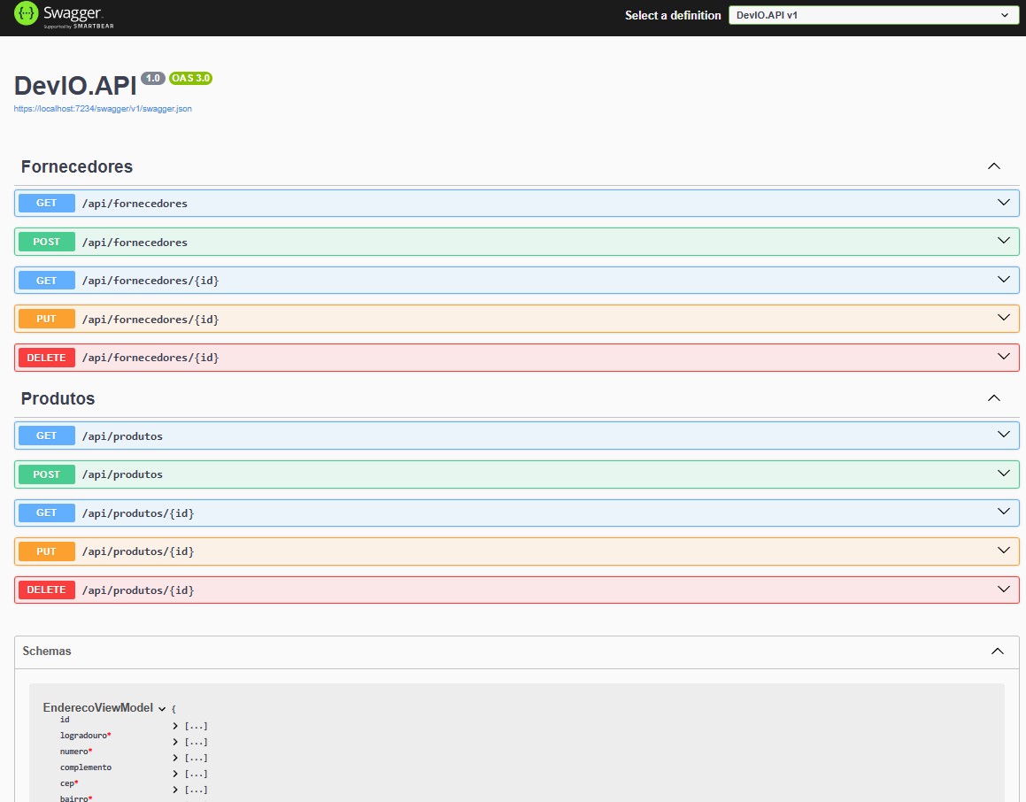
Task: Collapse the Fornecedores section
Action: 993,166
